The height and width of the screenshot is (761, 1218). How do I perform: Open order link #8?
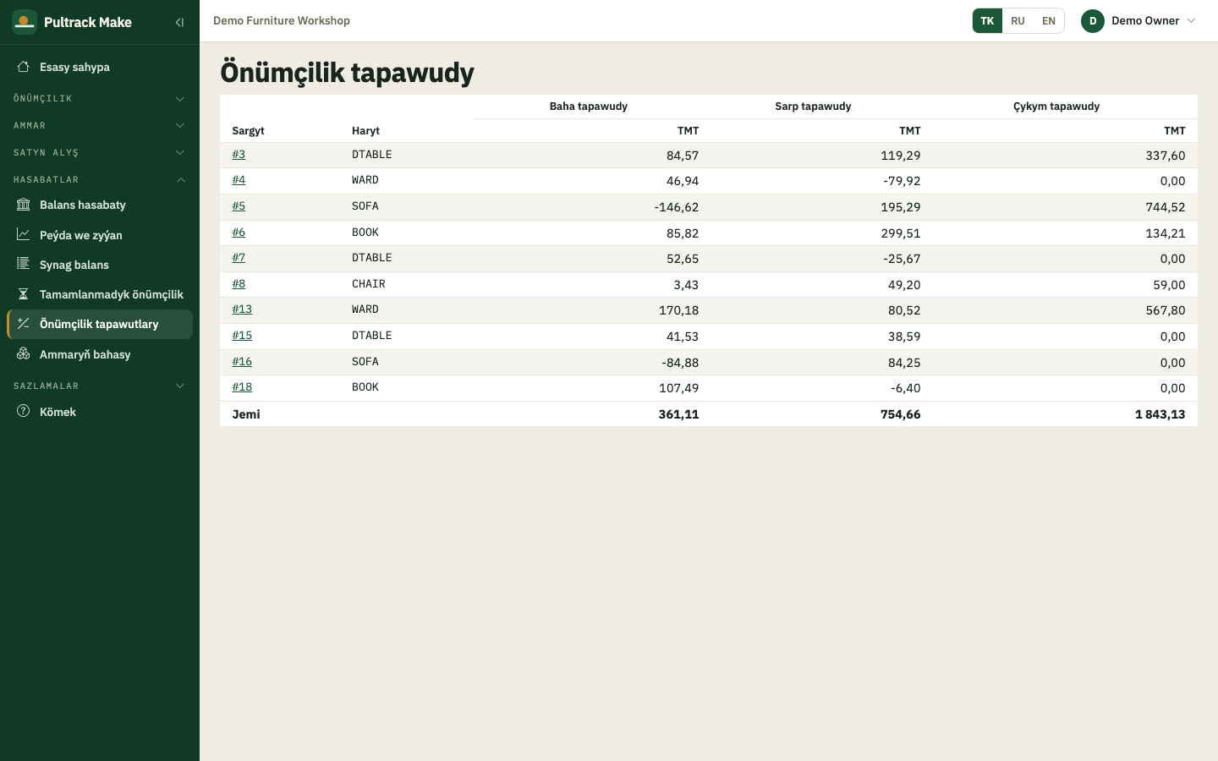pyautogui.click(x=239, y=284)
